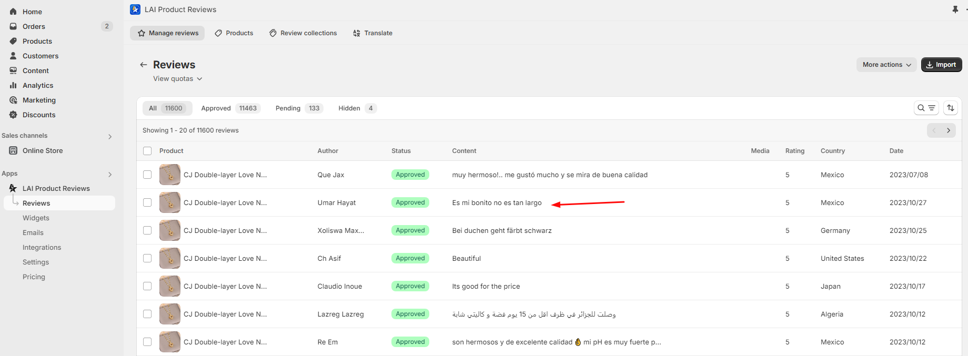968x356 pixels.
Task: Click the Marketing target icon
Action: click(13, 100)
